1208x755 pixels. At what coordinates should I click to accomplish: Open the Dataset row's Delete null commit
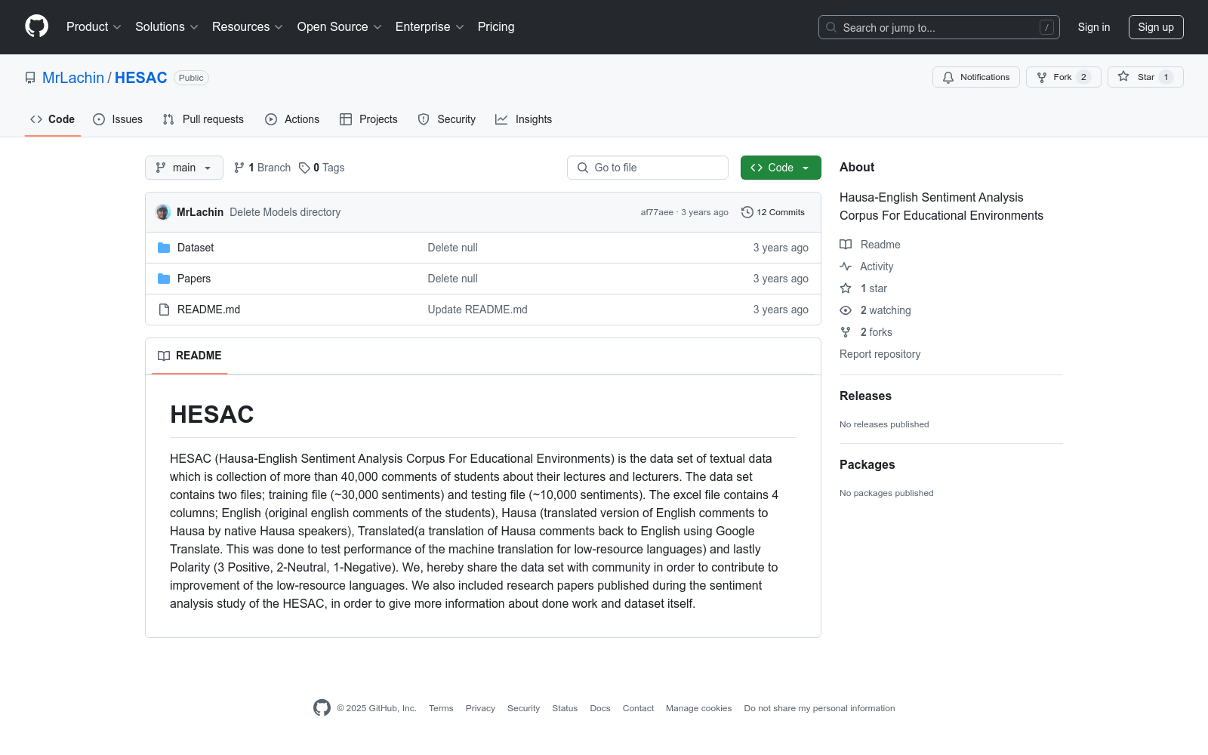tap(453, 248)
